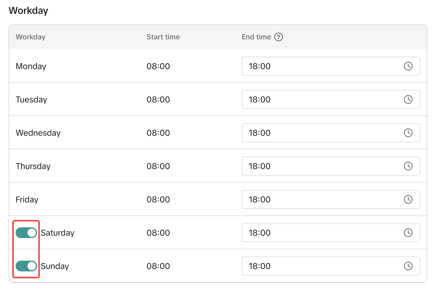Open Wednesday's end time clock picker
The width and height of the screenshot is (435, 290).
(408, 133)
